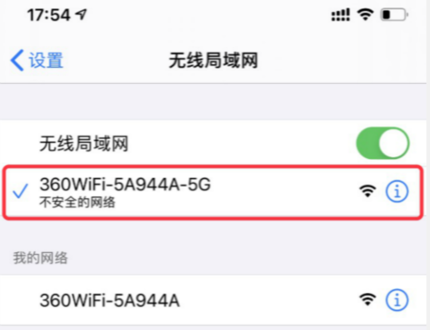Click the 360WiFi-5A944A network name text
430x330 pixels.
[x=110, y=300]
